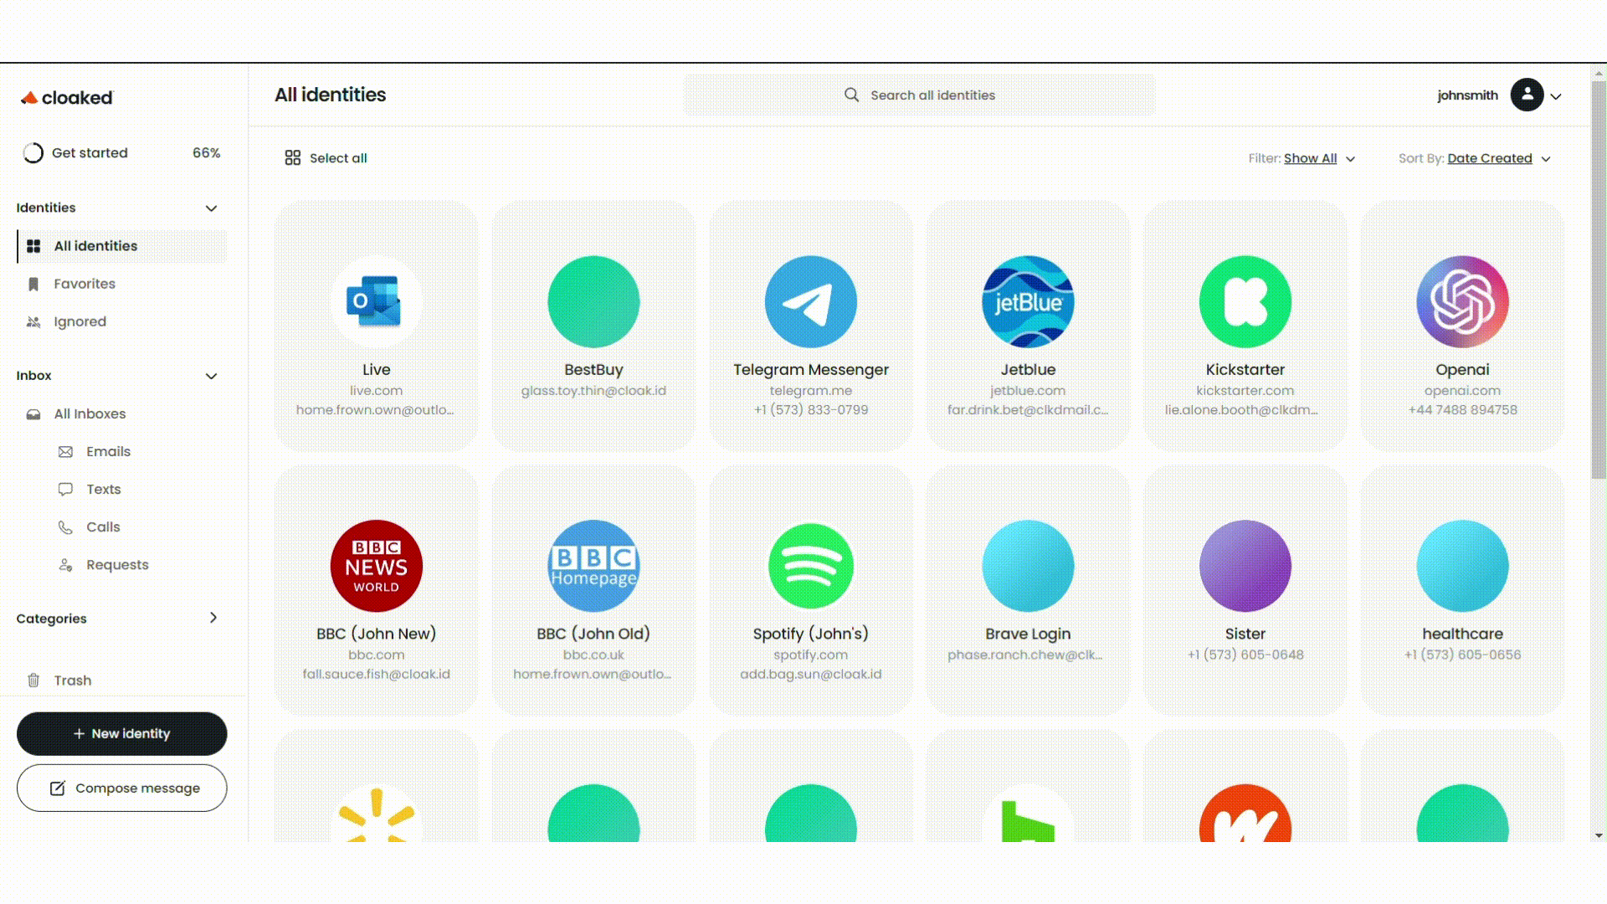1607x904 pixels.
Task: Click +44 7488 894758 phone number
Action: pos(1462,410)
